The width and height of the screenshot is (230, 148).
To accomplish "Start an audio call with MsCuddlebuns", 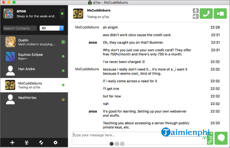I will click(207, 14).
